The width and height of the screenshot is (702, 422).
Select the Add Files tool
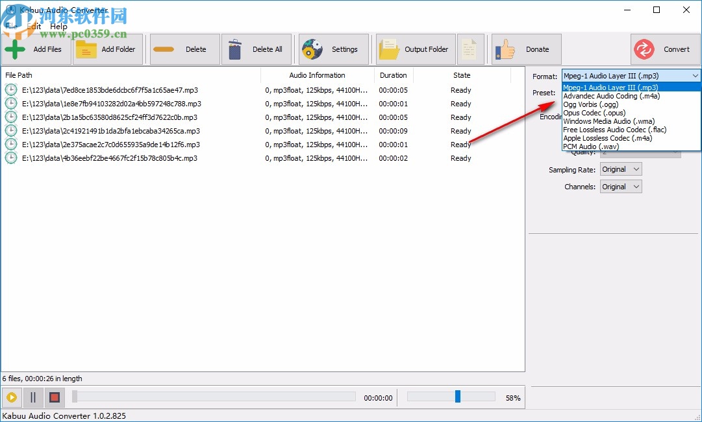point(14,49)
